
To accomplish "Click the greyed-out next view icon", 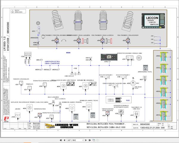I will (98, 140).
